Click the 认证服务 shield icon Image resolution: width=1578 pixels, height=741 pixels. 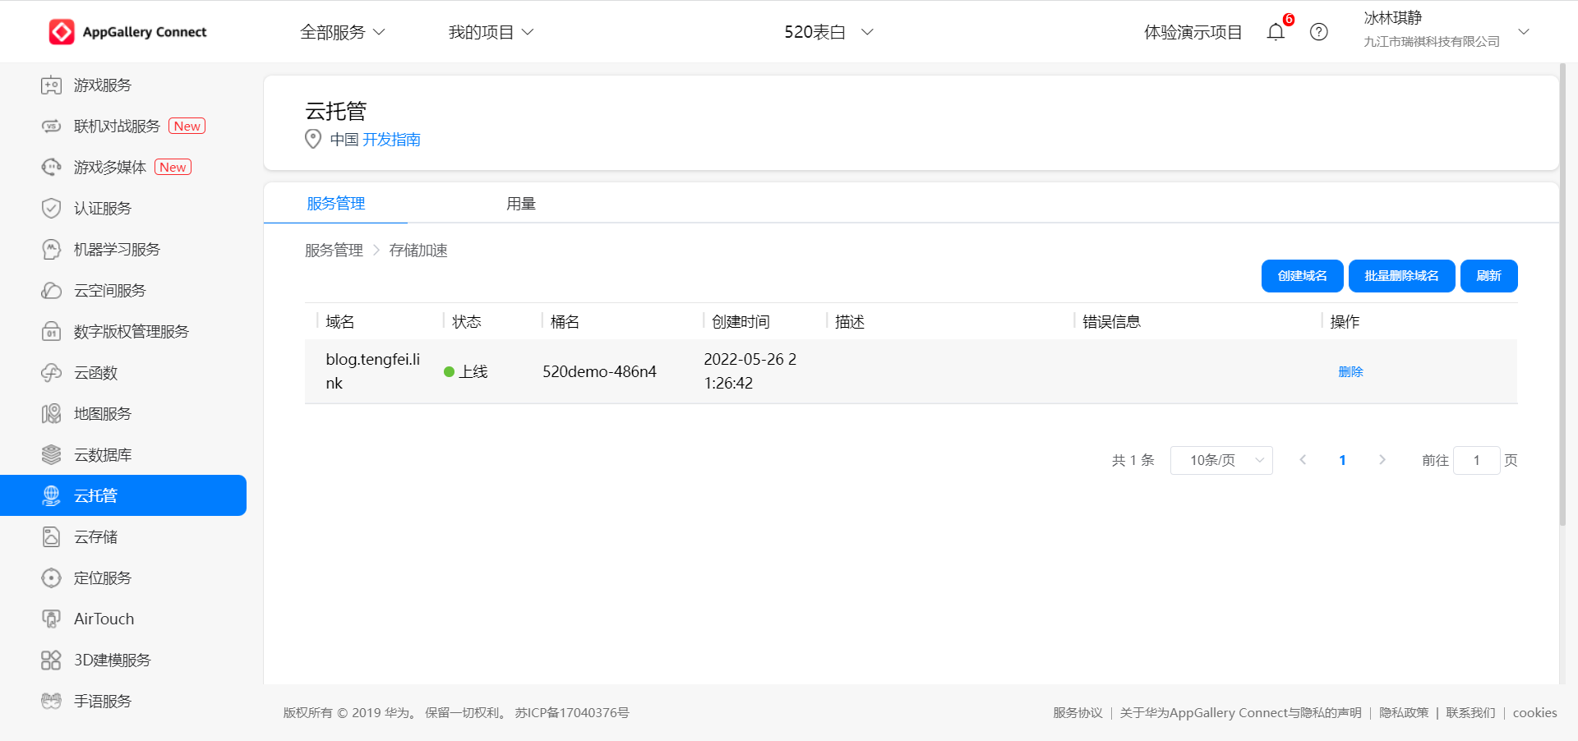click(51, 209)
